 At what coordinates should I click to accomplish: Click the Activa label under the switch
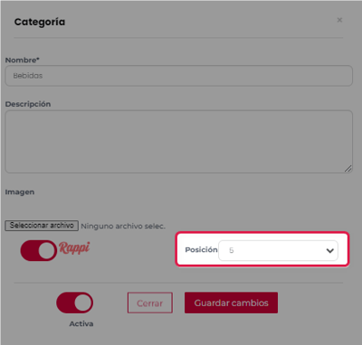(81, 323)
